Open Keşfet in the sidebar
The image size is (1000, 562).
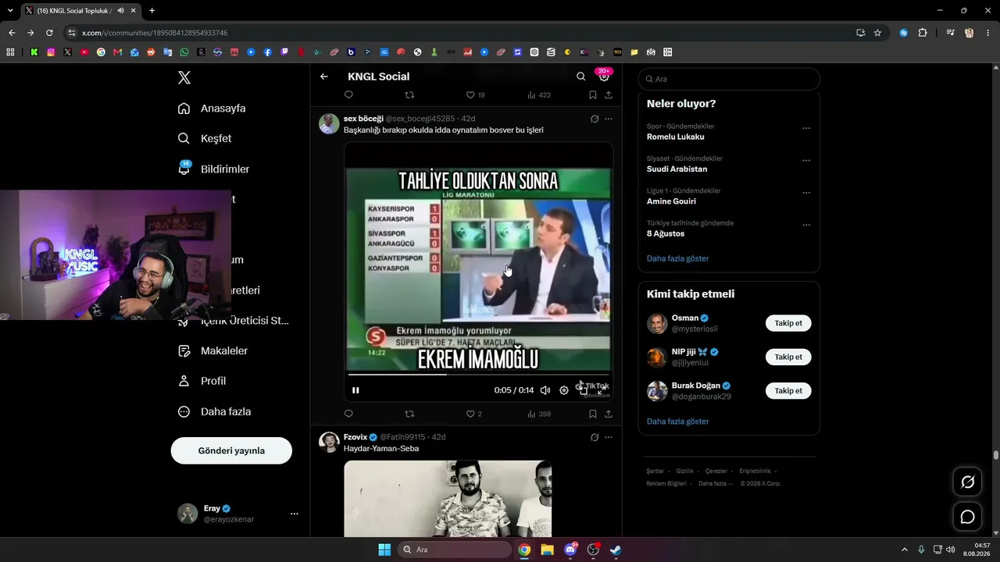tap(205, 138)
